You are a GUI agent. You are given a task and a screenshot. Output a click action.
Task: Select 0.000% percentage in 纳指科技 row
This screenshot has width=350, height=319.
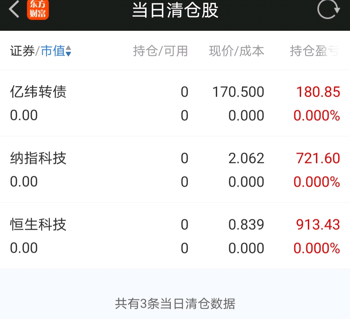[317, 182]
